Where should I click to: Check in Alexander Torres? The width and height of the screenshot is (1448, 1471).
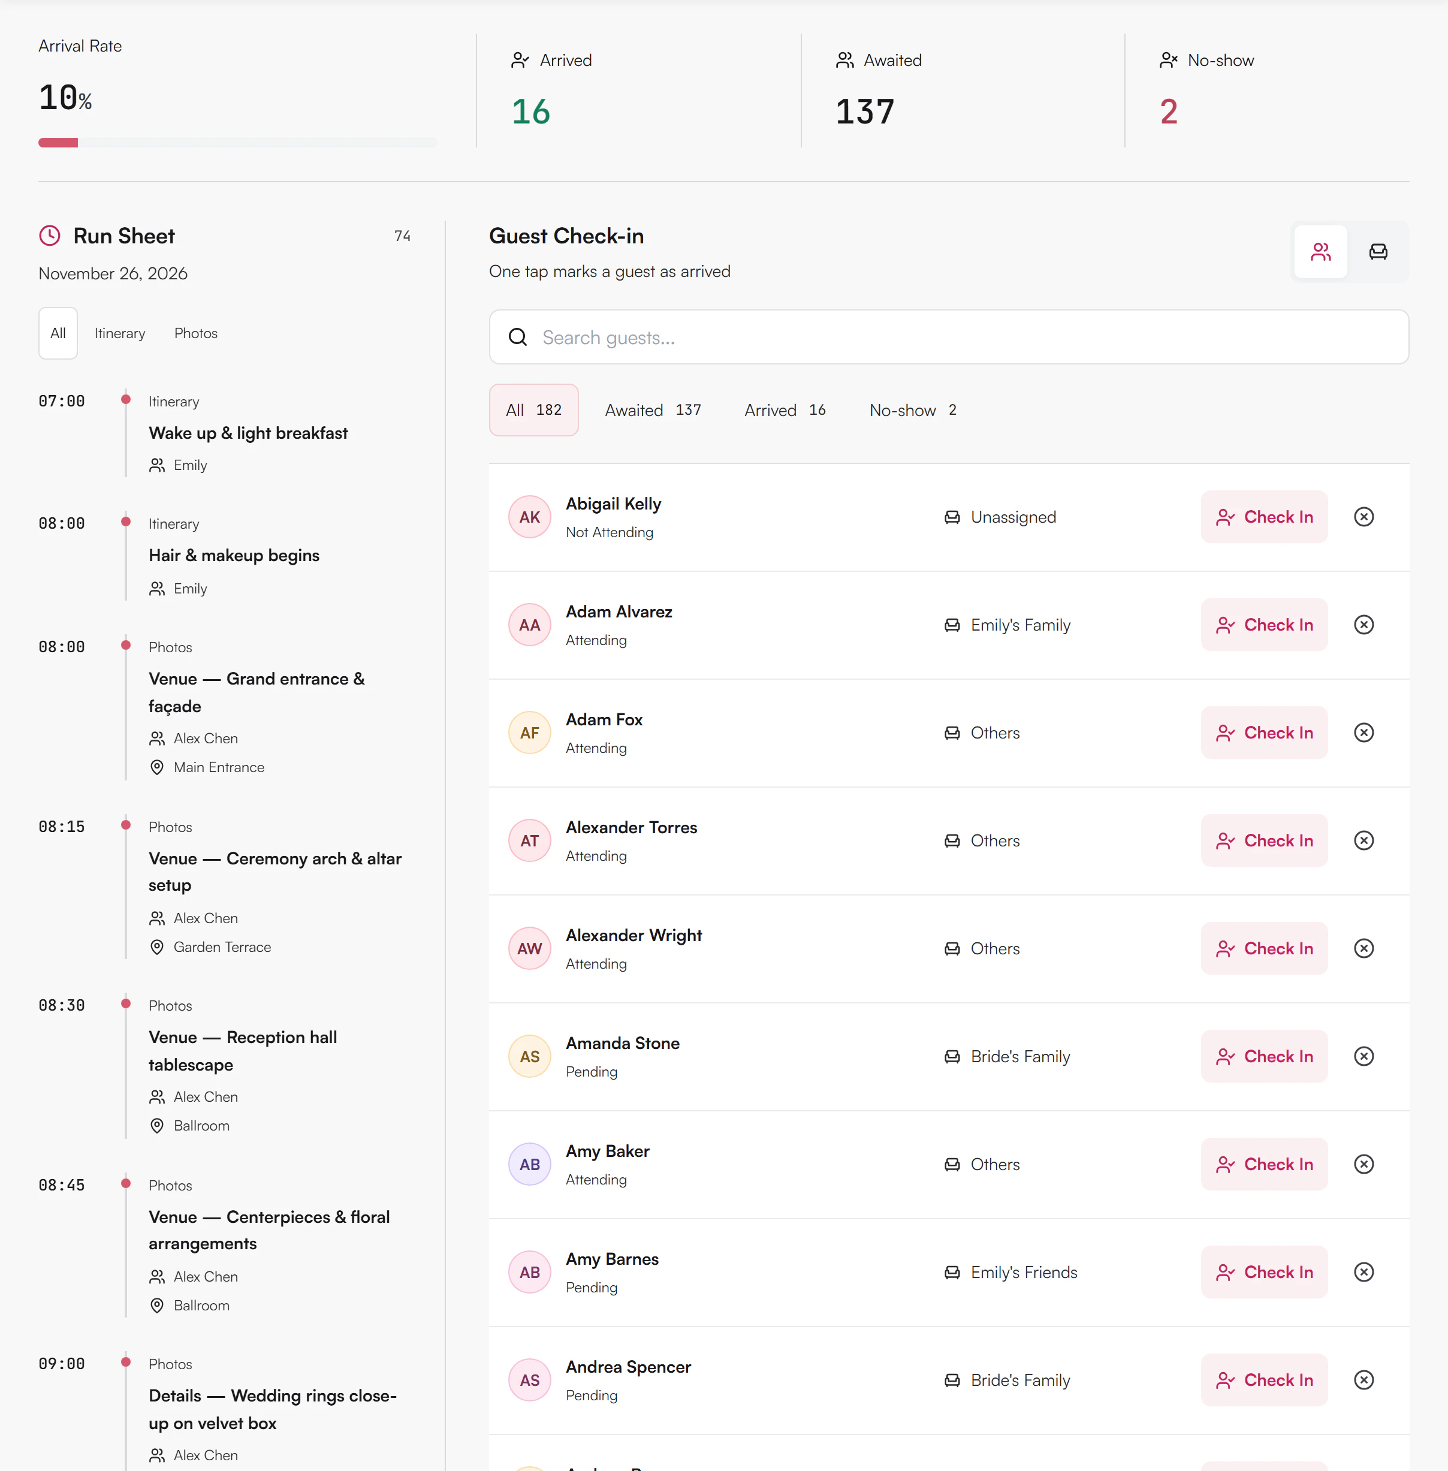[1264, 841]
